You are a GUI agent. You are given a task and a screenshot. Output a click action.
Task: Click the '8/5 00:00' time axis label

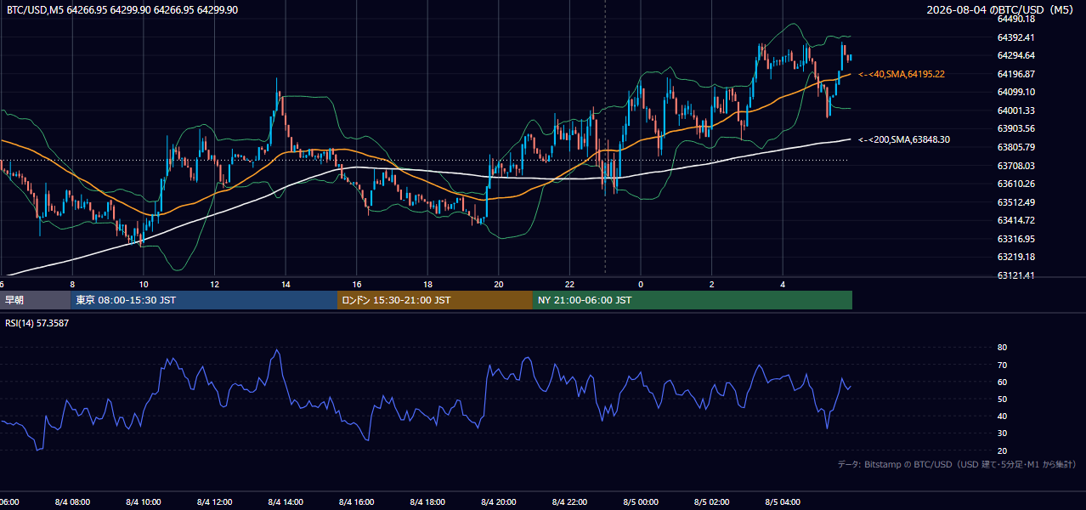click(x=641, y=502)
